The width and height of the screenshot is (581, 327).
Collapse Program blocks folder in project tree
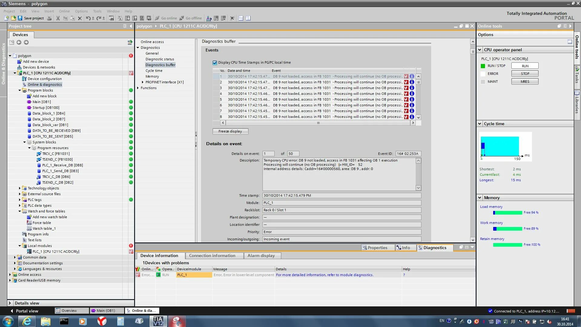(20, 90)
